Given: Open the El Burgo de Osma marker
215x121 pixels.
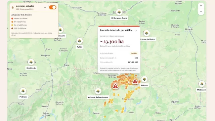Looking at the screenshot, I should coord(119,12).
